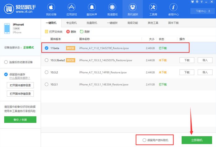The width and height of the screenshot is (216, 147).
Task: Click the iPhone6 device thumbnail
Action: (x=7, y=28)
